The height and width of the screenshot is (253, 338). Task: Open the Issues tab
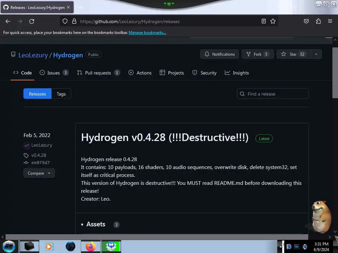pyautogui.click(x=54, y=73)
